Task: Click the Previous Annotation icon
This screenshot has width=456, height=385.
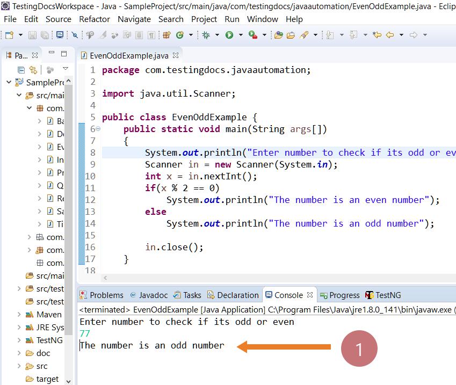Action: pyautogui.click(x=353, y=35)
